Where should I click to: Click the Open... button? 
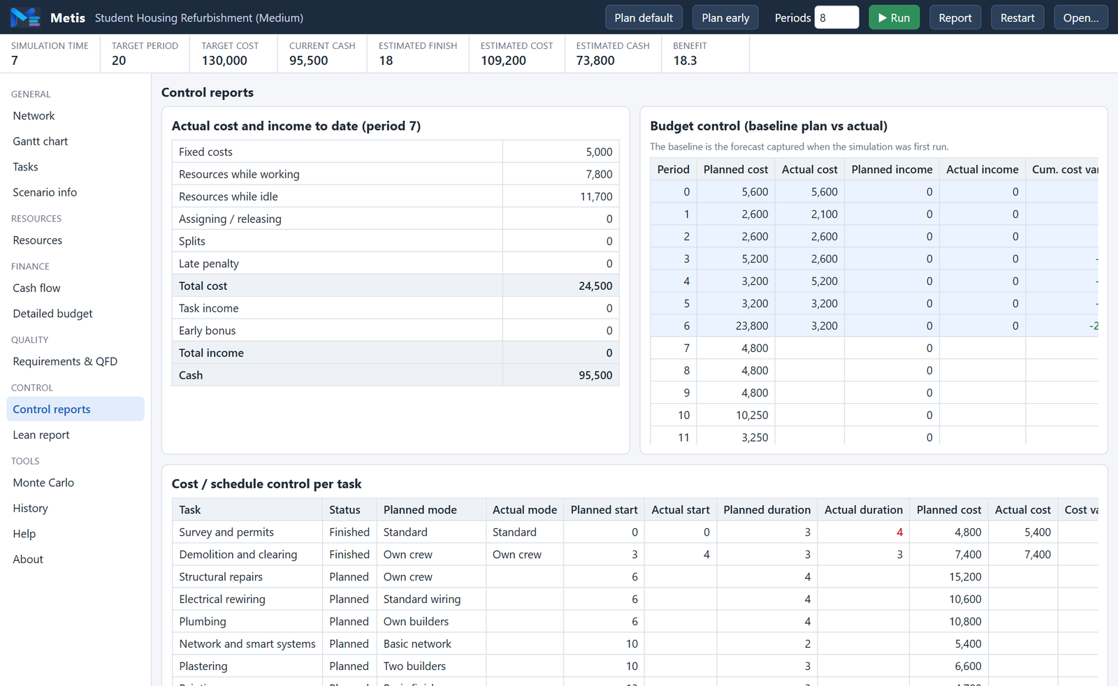(x=1080, y=17)
